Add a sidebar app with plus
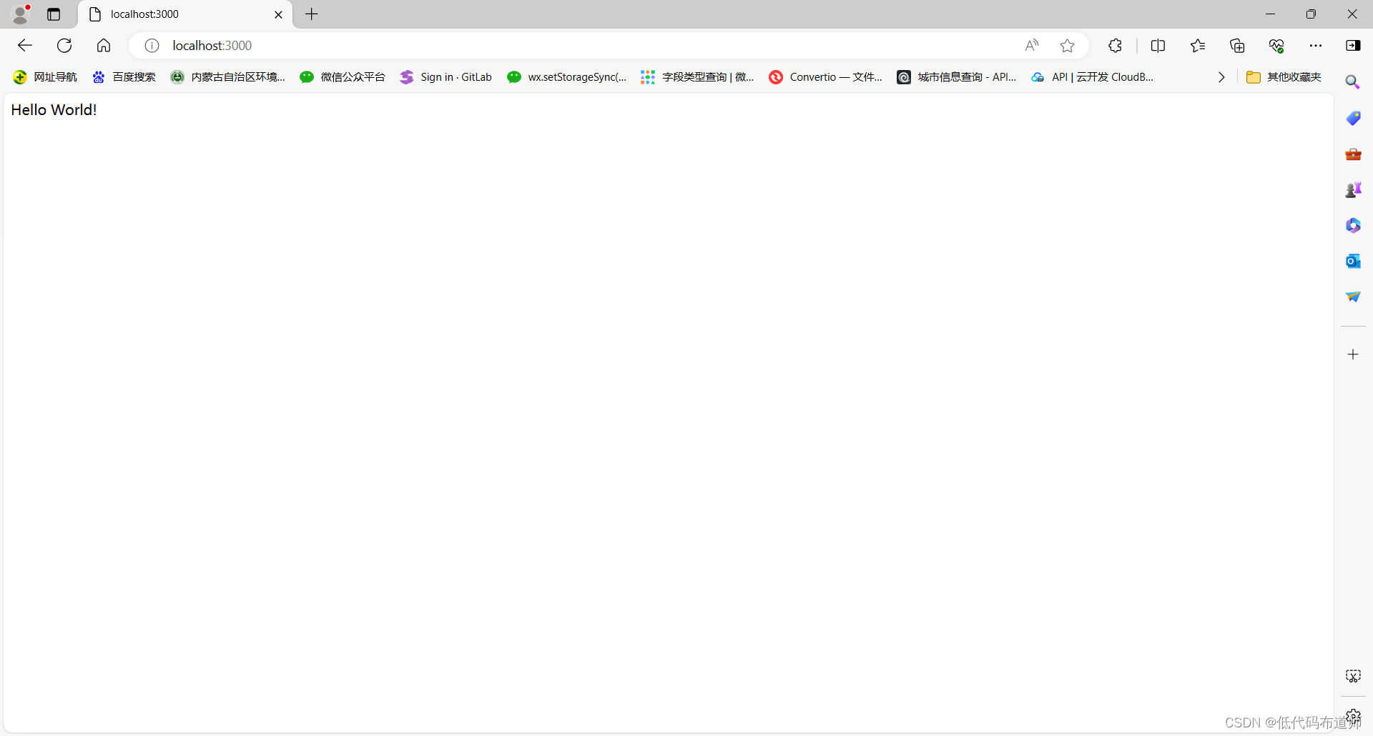1373x736 pixels. [1353, 354]
